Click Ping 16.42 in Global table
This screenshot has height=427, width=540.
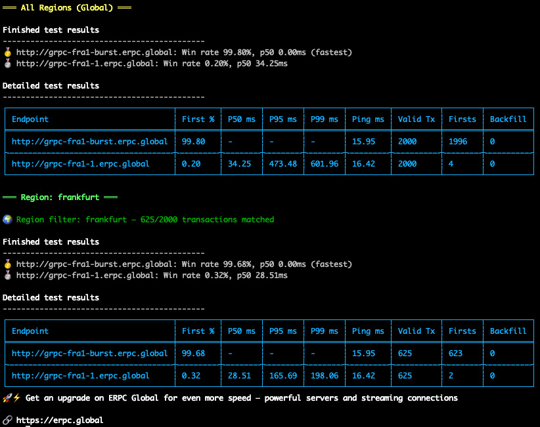363,164
